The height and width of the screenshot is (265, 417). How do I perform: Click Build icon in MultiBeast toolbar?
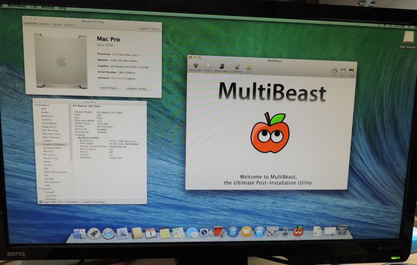[x=248, y=68]
